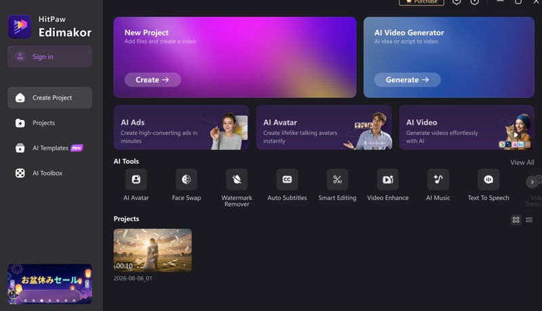Open the 2026-08-06_01 project thumbnail
The height and width of the screenshot is (311, 542).
(152, 250)
